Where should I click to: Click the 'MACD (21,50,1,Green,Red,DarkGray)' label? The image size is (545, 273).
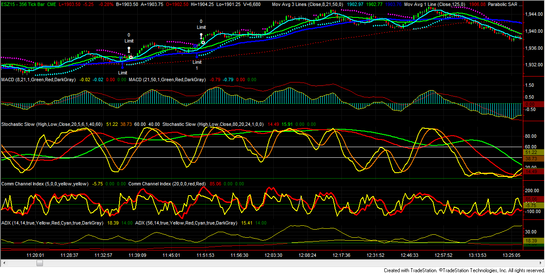coord(167,80)
